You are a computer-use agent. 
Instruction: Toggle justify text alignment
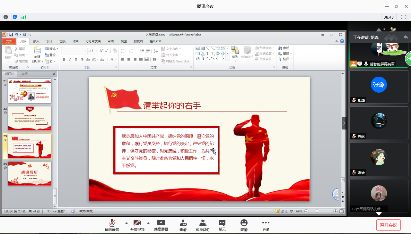140,59
